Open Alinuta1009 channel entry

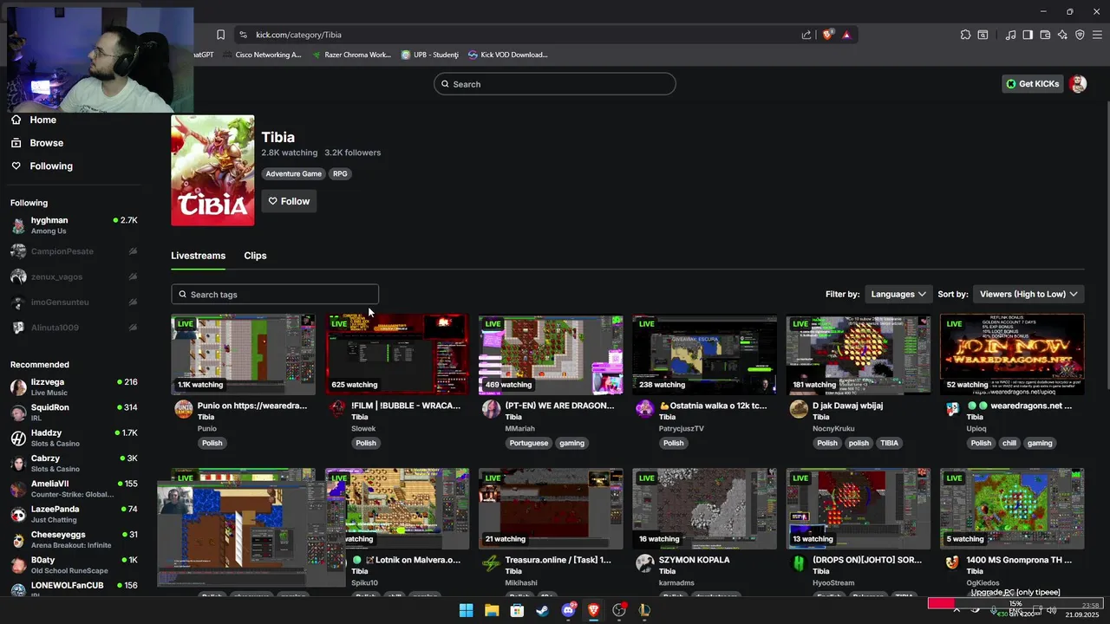[74, 328]
